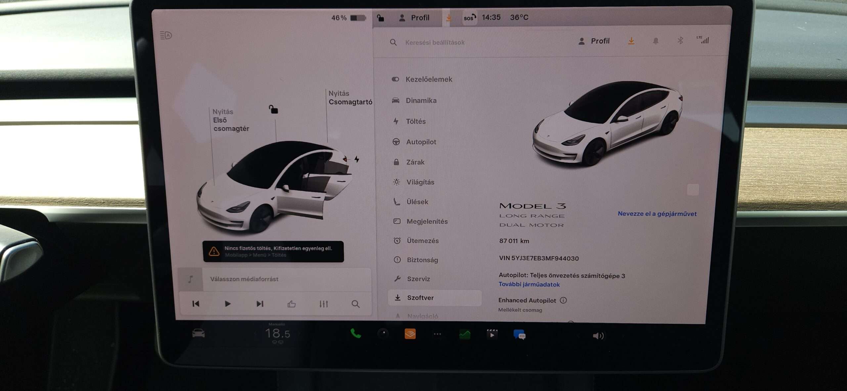Click the További járműadatok link
The height and width of the screenshot is (391, 847).
(x=529, y=284)
